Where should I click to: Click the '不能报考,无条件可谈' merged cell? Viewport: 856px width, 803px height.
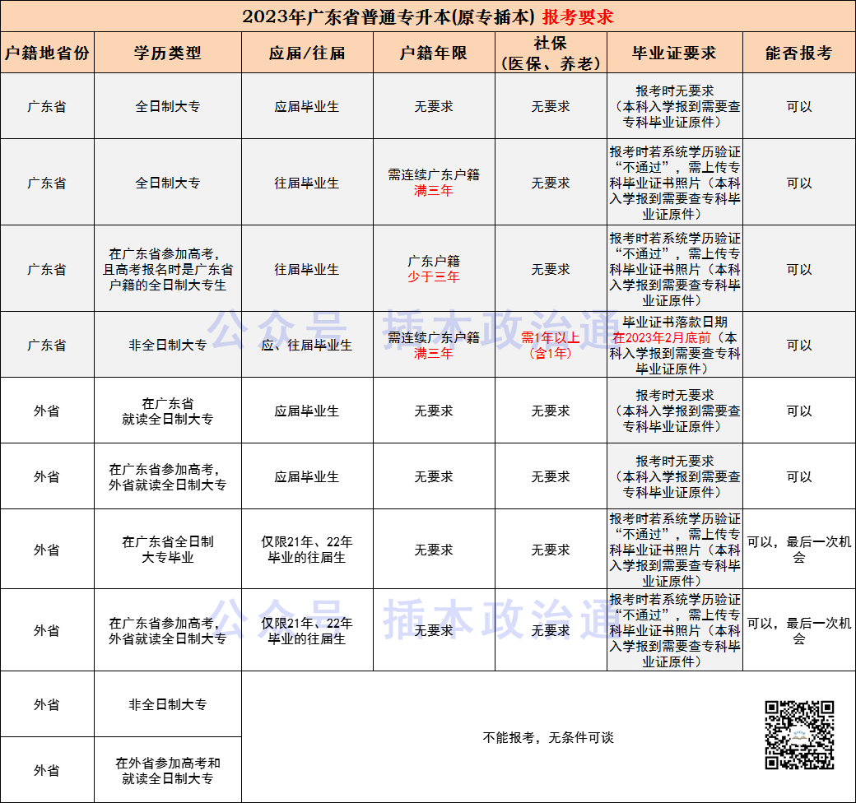click(548, 737)
